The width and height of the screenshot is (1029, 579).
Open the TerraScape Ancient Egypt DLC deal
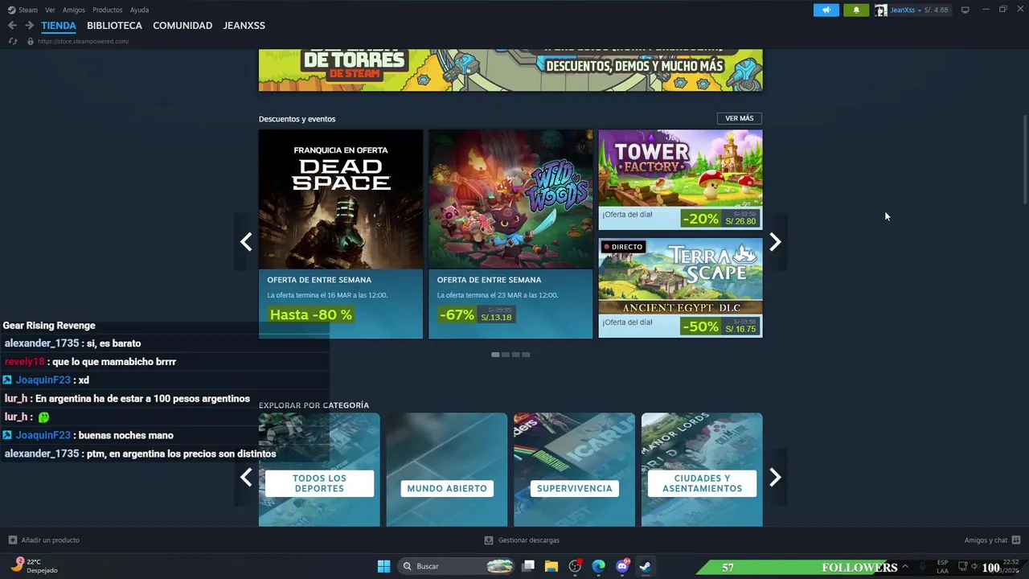point(680,288)
